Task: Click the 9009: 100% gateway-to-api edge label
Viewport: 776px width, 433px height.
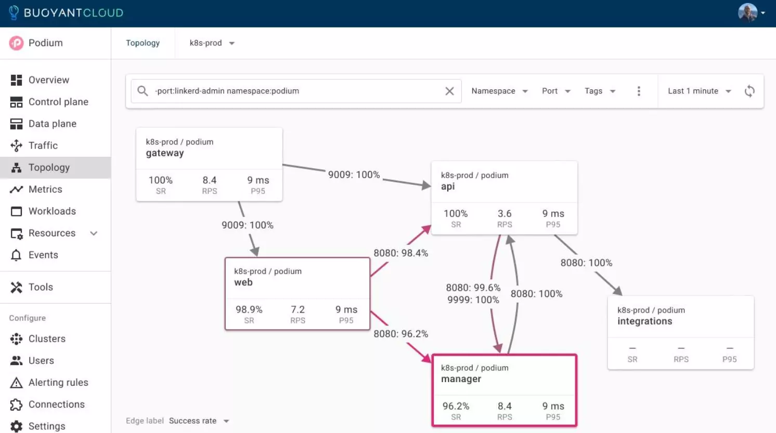Action: click(354, 175)
